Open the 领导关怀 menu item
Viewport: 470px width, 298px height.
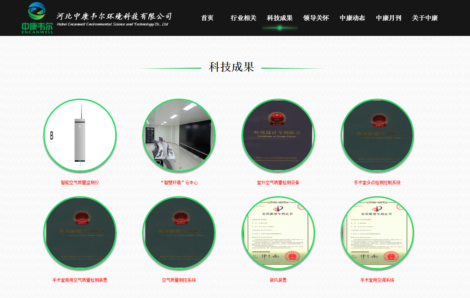[x=316, y=18]
